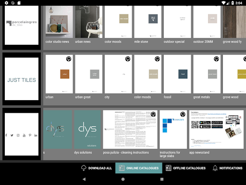Screen dimensions: 246x185
Task: Open the Twitter social icon
Action: 12,135
